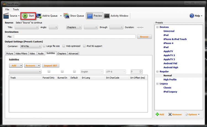This screenshot has width=207, height=127.
Task: Switch to the Chapters tab
Action: click(62, 54)
